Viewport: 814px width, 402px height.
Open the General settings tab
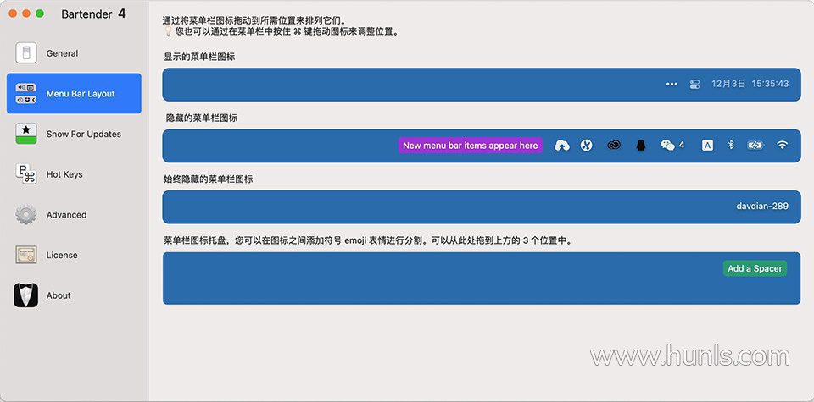74,53
